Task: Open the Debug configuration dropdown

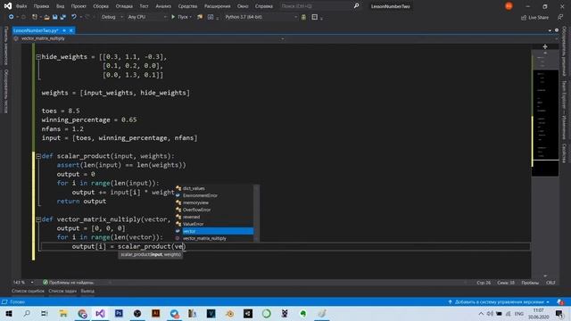Action: point(112,17)
